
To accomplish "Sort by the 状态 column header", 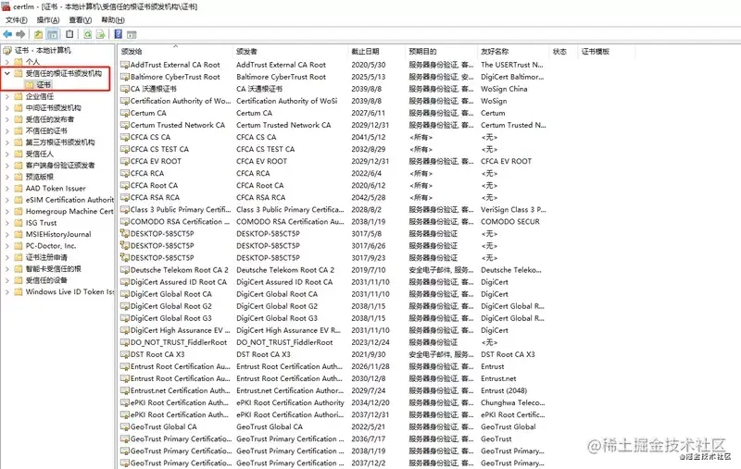I will [x=564, y=51].
